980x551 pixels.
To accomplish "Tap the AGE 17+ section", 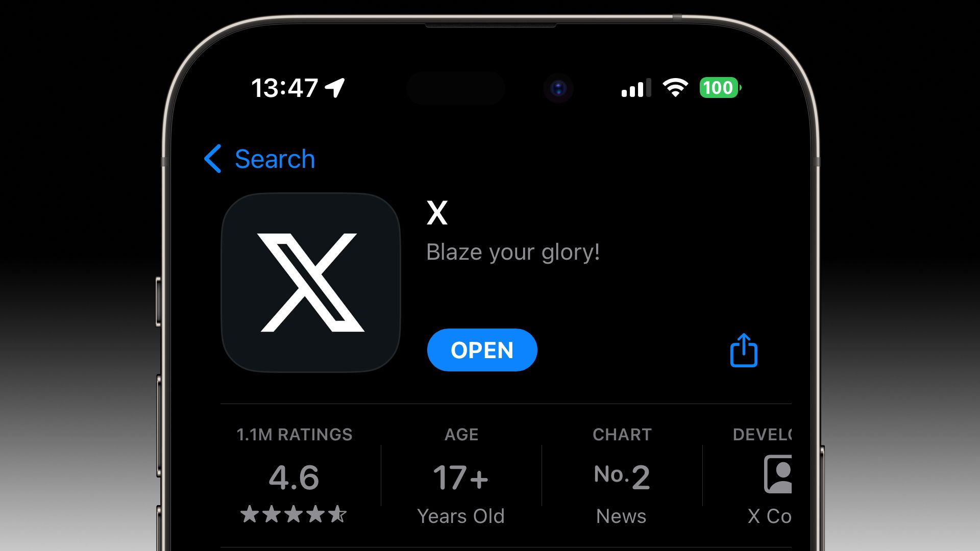I will pyautogui.click(x=461, y=475).
